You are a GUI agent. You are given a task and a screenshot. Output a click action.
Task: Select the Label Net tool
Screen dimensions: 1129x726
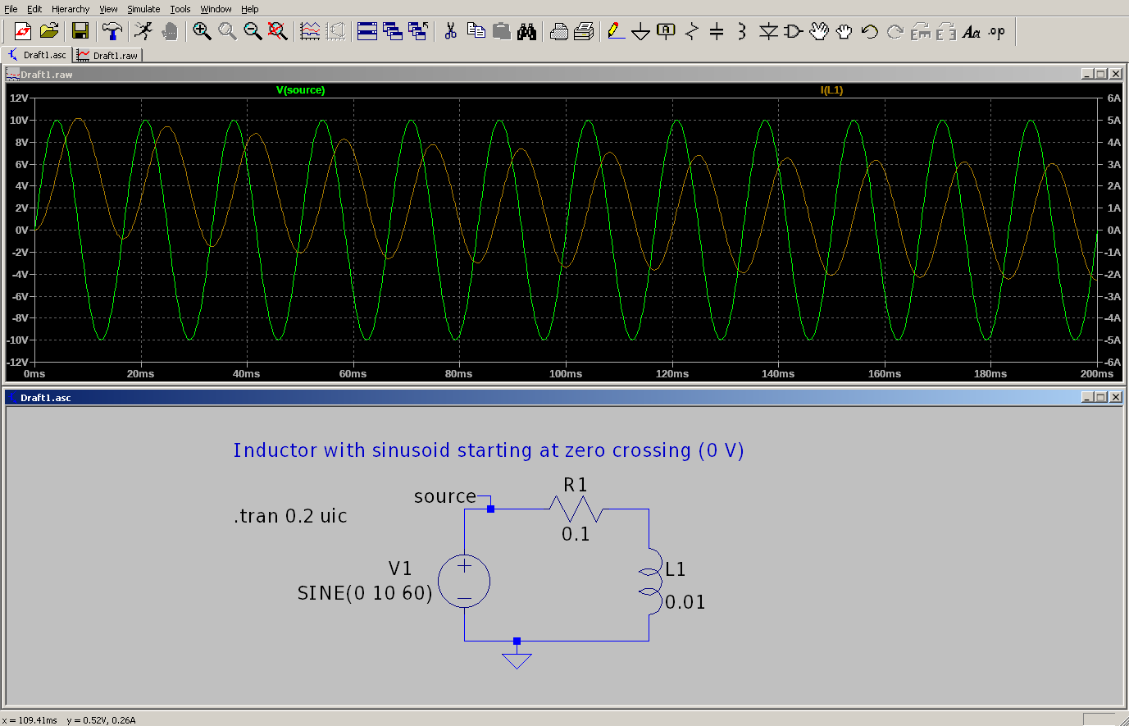click(x=665, y=31)
